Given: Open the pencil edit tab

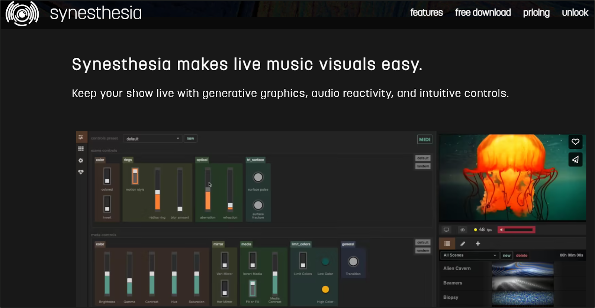Looking at the screenshot, I should (x=463, y=243).
